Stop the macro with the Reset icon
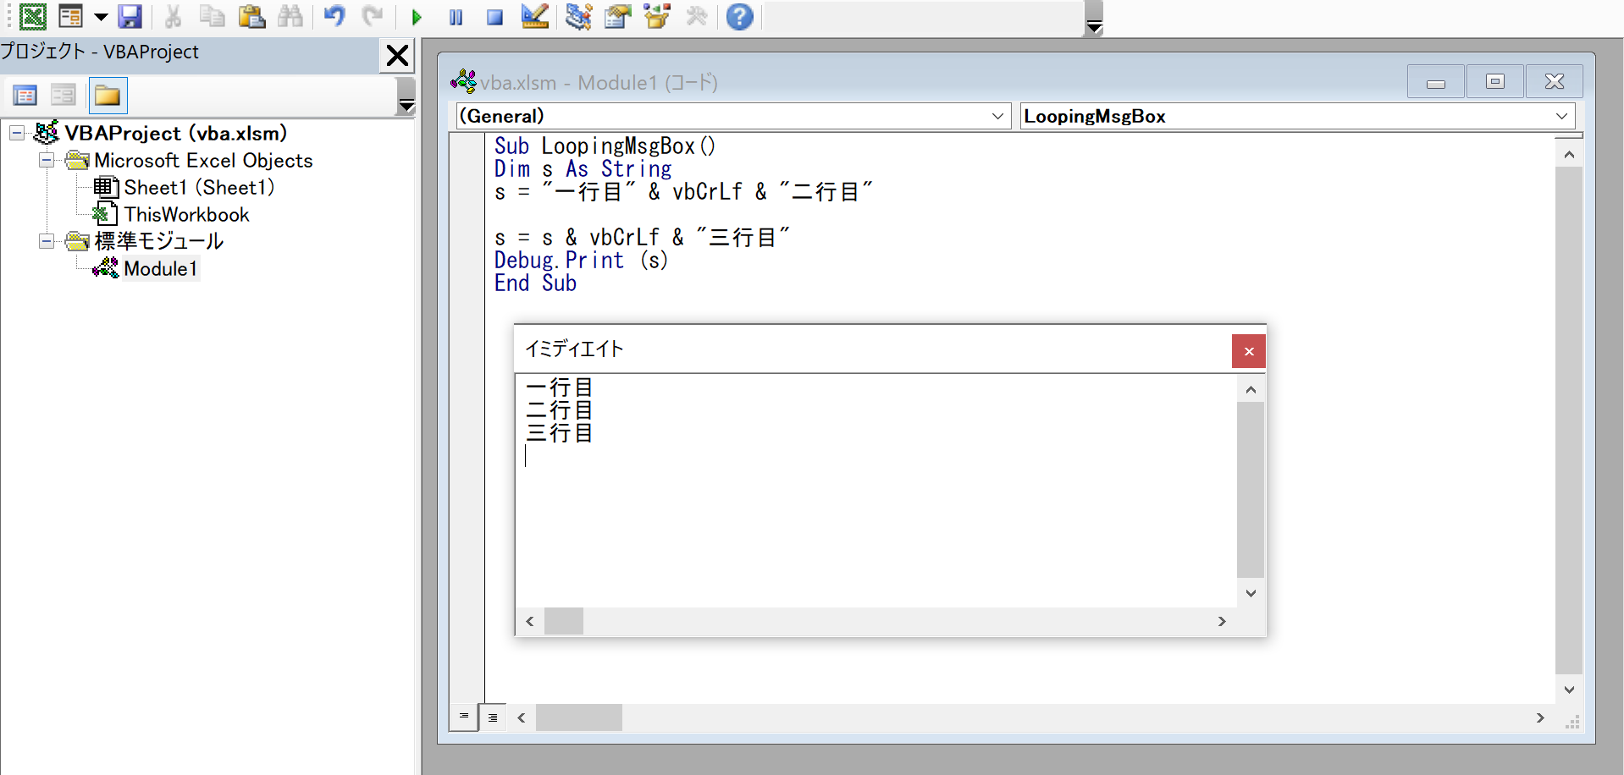The image size is (1624, 775). (494, 17)
